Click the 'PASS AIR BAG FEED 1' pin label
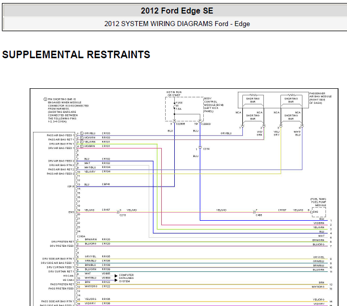Screen dimensions: 347x306 pos(61,135)
